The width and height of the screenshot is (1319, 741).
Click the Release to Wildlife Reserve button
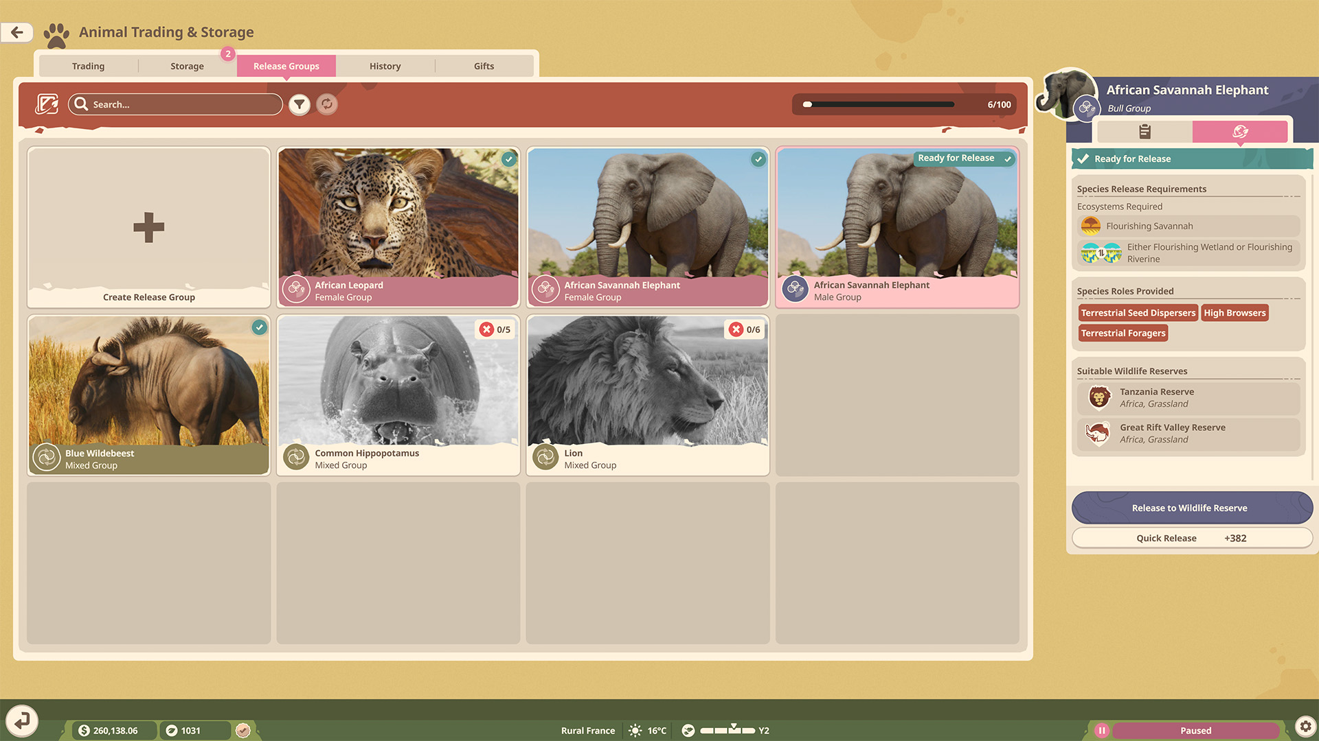(x=1192, y=508)
